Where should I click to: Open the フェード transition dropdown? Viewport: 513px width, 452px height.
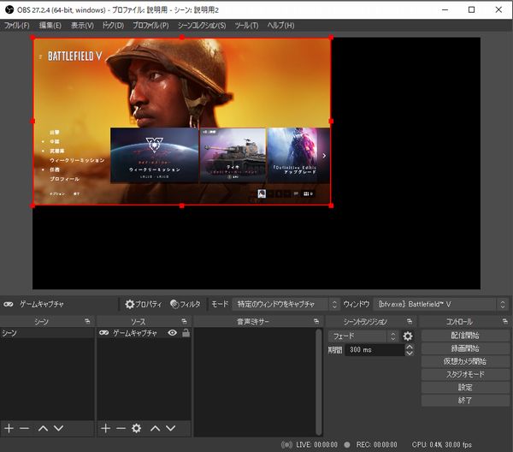tap(363, 336)
